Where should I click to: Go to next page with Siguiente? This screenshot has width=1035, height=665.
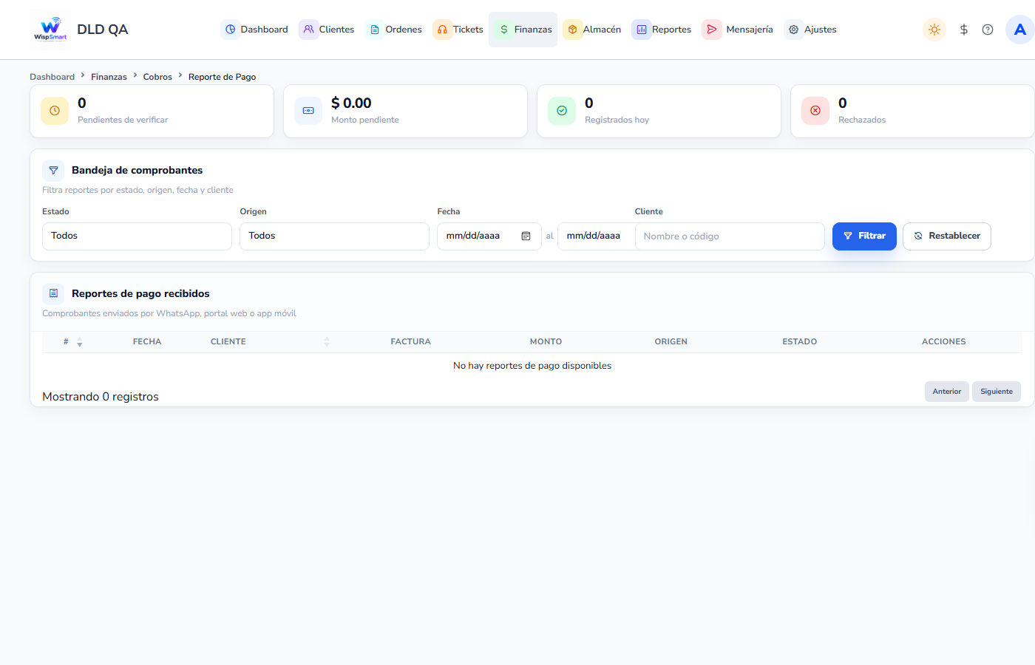pyautogui.click(x=997, y=392)
